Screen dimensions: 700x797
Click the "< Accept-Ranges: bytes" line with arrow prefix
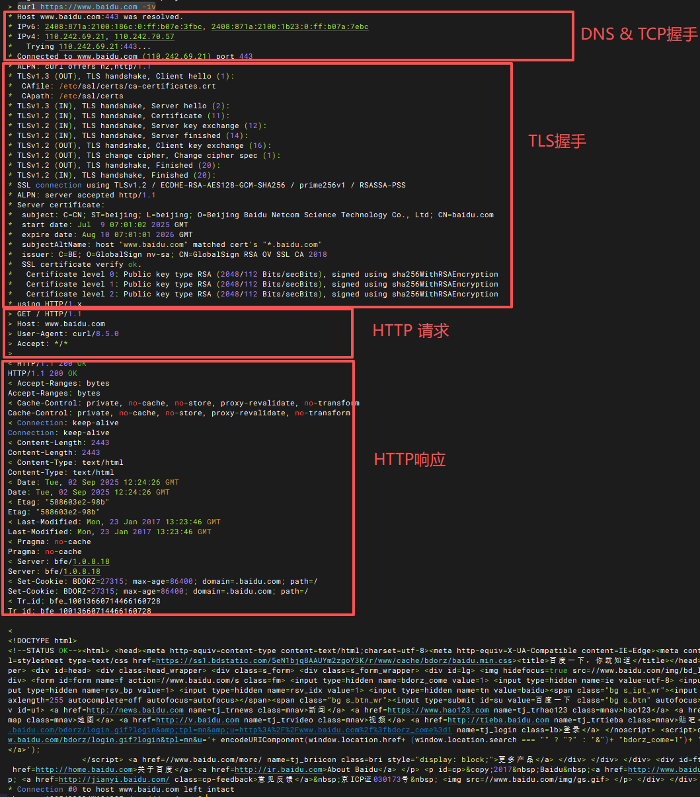(59, 383)
